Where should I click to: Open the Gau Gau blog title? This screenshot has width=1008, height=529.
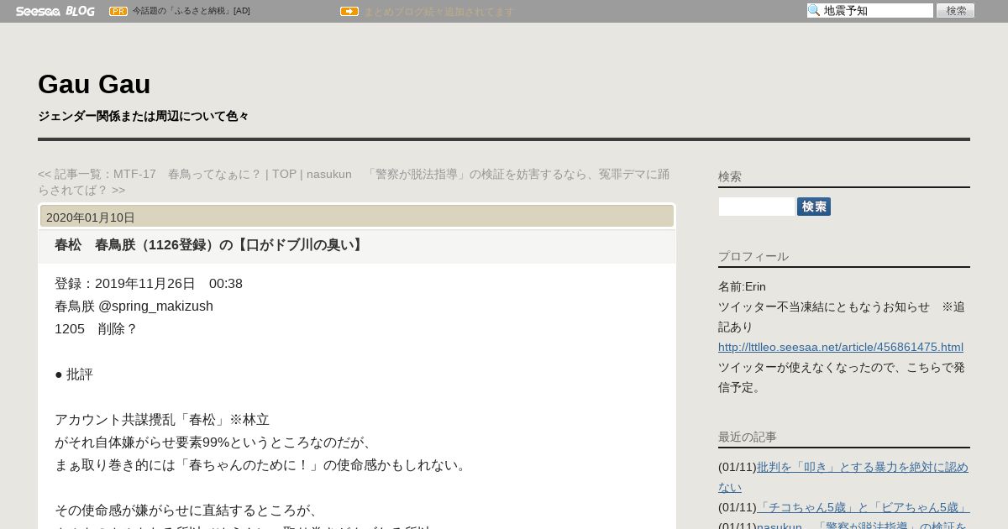pos(94,84)
